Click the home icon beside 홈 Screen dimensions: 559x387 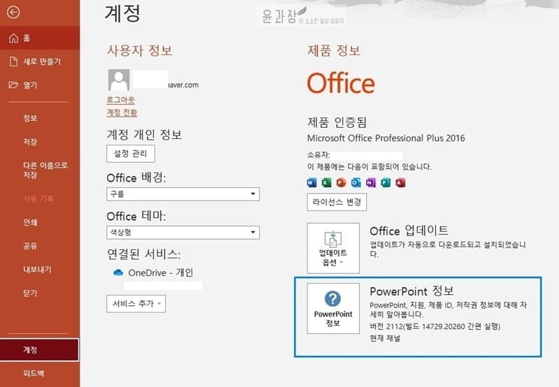coord(13,38)
